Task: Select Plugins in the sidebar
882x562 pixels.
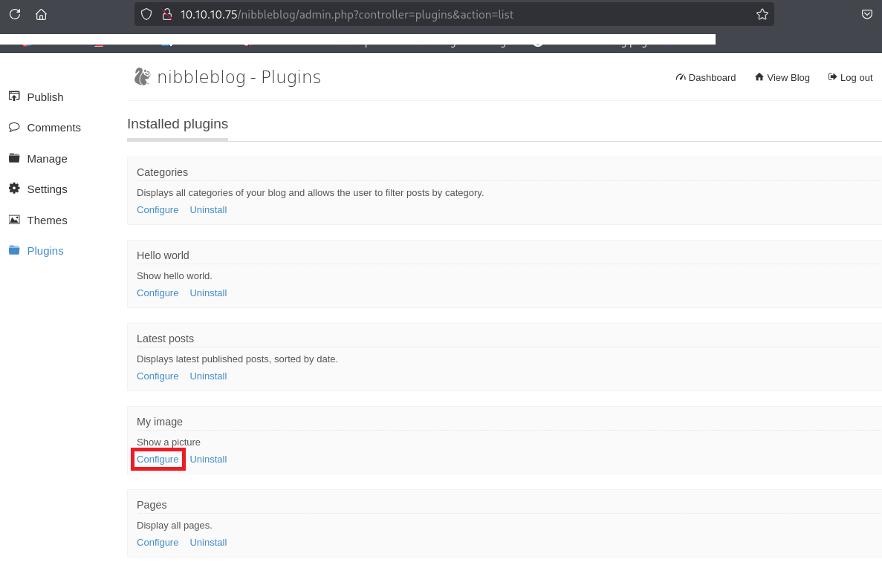Action: tap(45, 251)
